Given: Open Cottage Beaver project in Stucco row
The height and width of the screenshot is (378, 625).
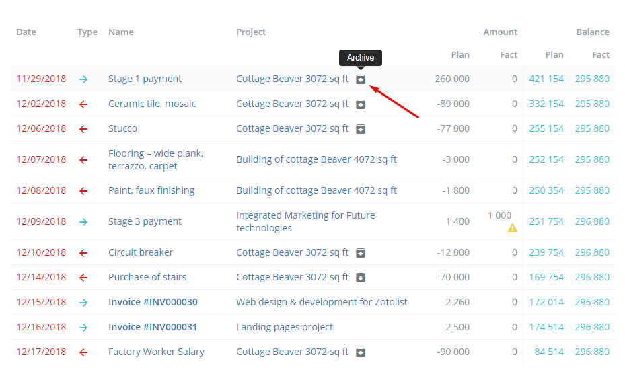Looking at the screenshot, I should 292,128.
